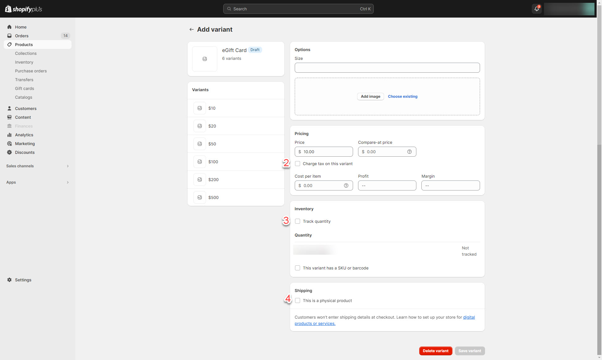Click the Delete variant button
602x360 pixels.
[x=436, y=351]
